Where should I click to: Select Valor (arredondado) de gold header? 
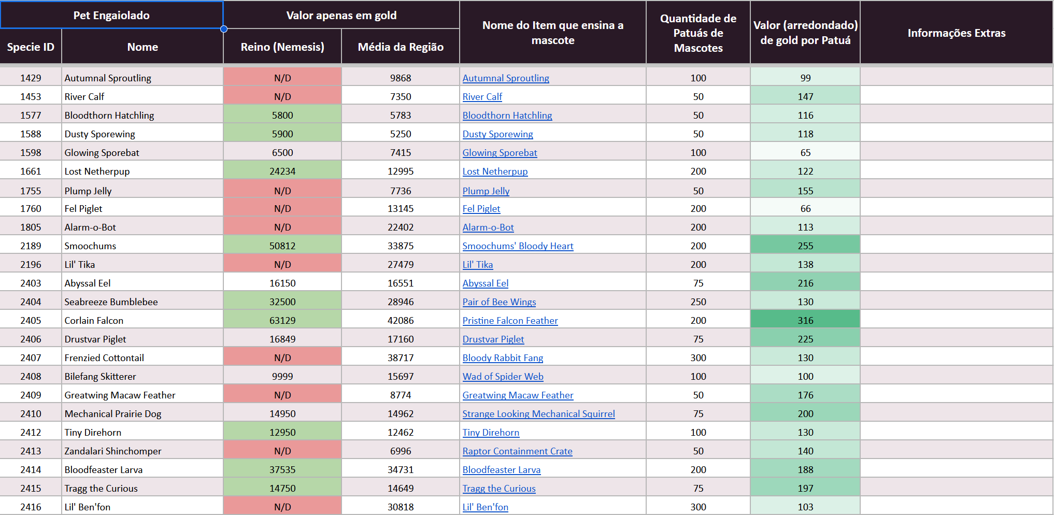point(805,32)
